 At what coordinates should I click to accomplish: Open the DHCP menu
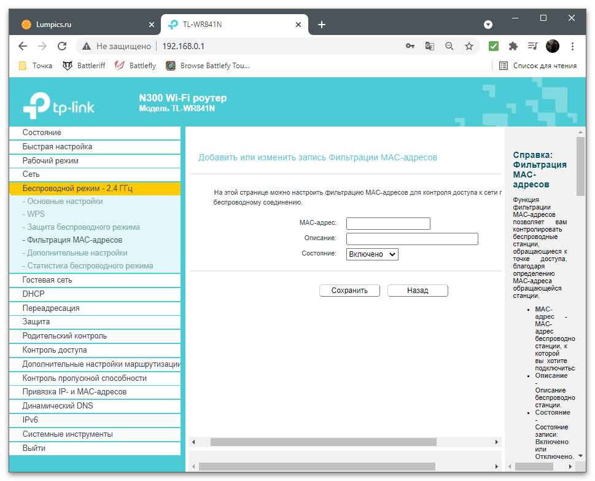(95, 294)
